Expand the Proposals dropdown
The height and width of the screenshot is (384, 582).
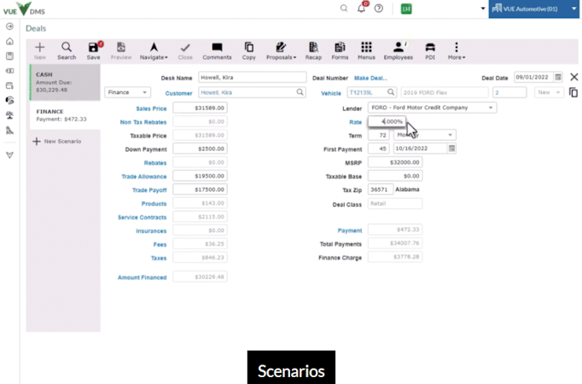(281, 51)
